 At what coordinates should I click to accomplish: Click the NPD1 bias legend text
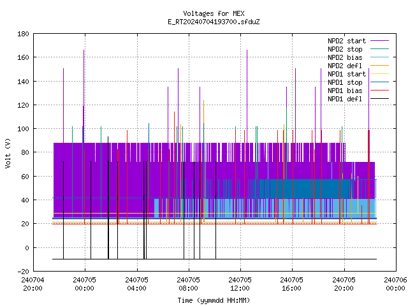(x=345, y=91)
